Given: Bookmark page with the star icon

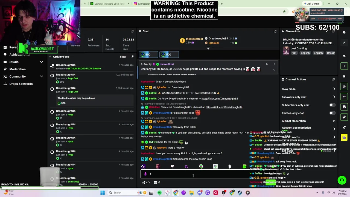Looking at the screenshot, I should click(284, 11).
